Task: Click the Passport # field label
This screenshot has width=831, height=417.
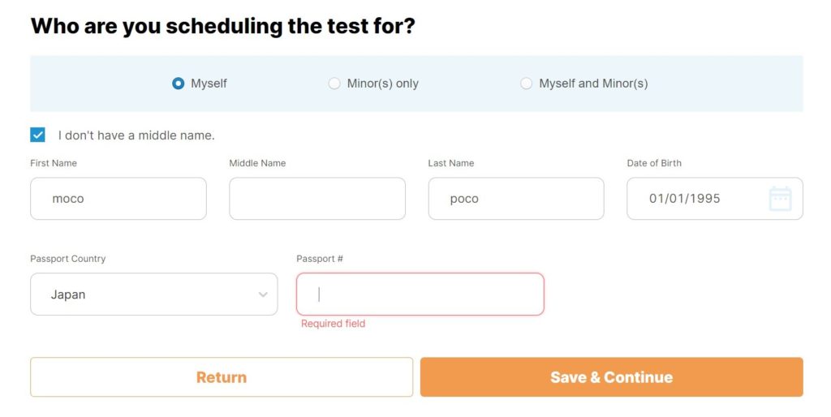Action: point(320,259)
